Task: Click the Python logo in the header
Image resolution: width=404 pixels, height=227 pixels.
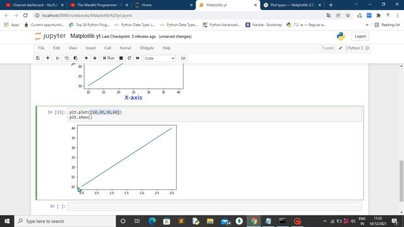Action: (x=341, y=37)
